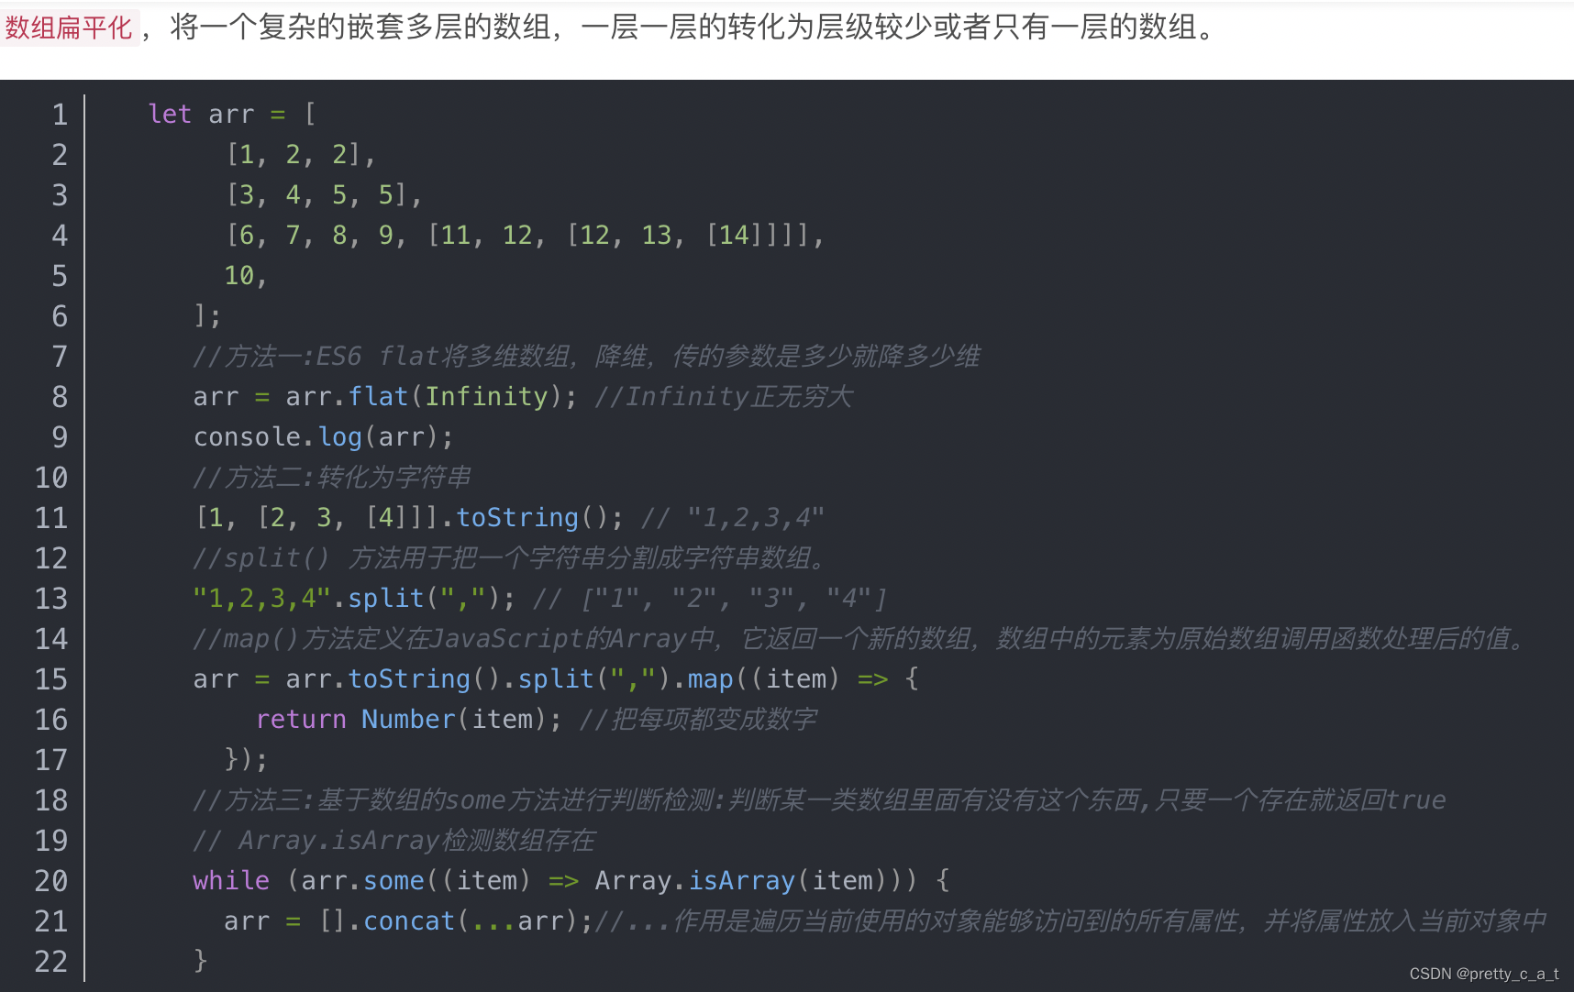Click the highlighted 数组扁平化 term
The image size is (1574, 992).
[x=70, y=28]
